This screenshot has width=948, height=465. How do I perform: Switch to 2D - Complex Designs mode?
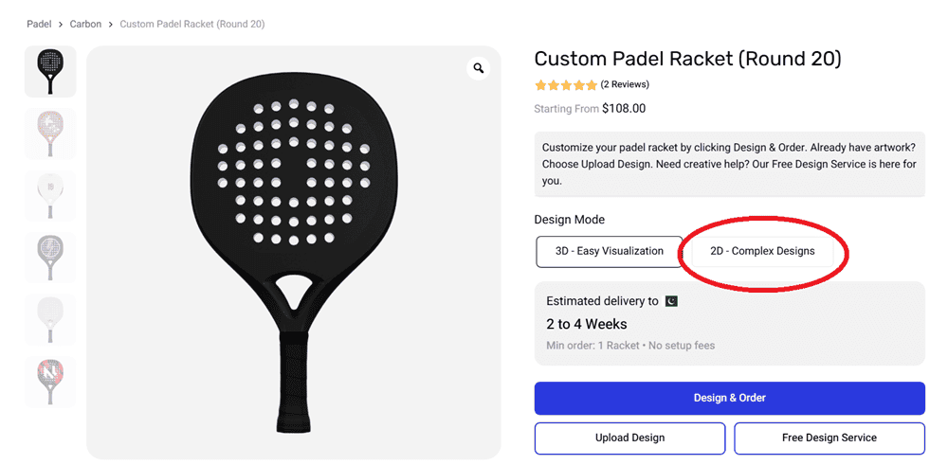coord(762,252)
